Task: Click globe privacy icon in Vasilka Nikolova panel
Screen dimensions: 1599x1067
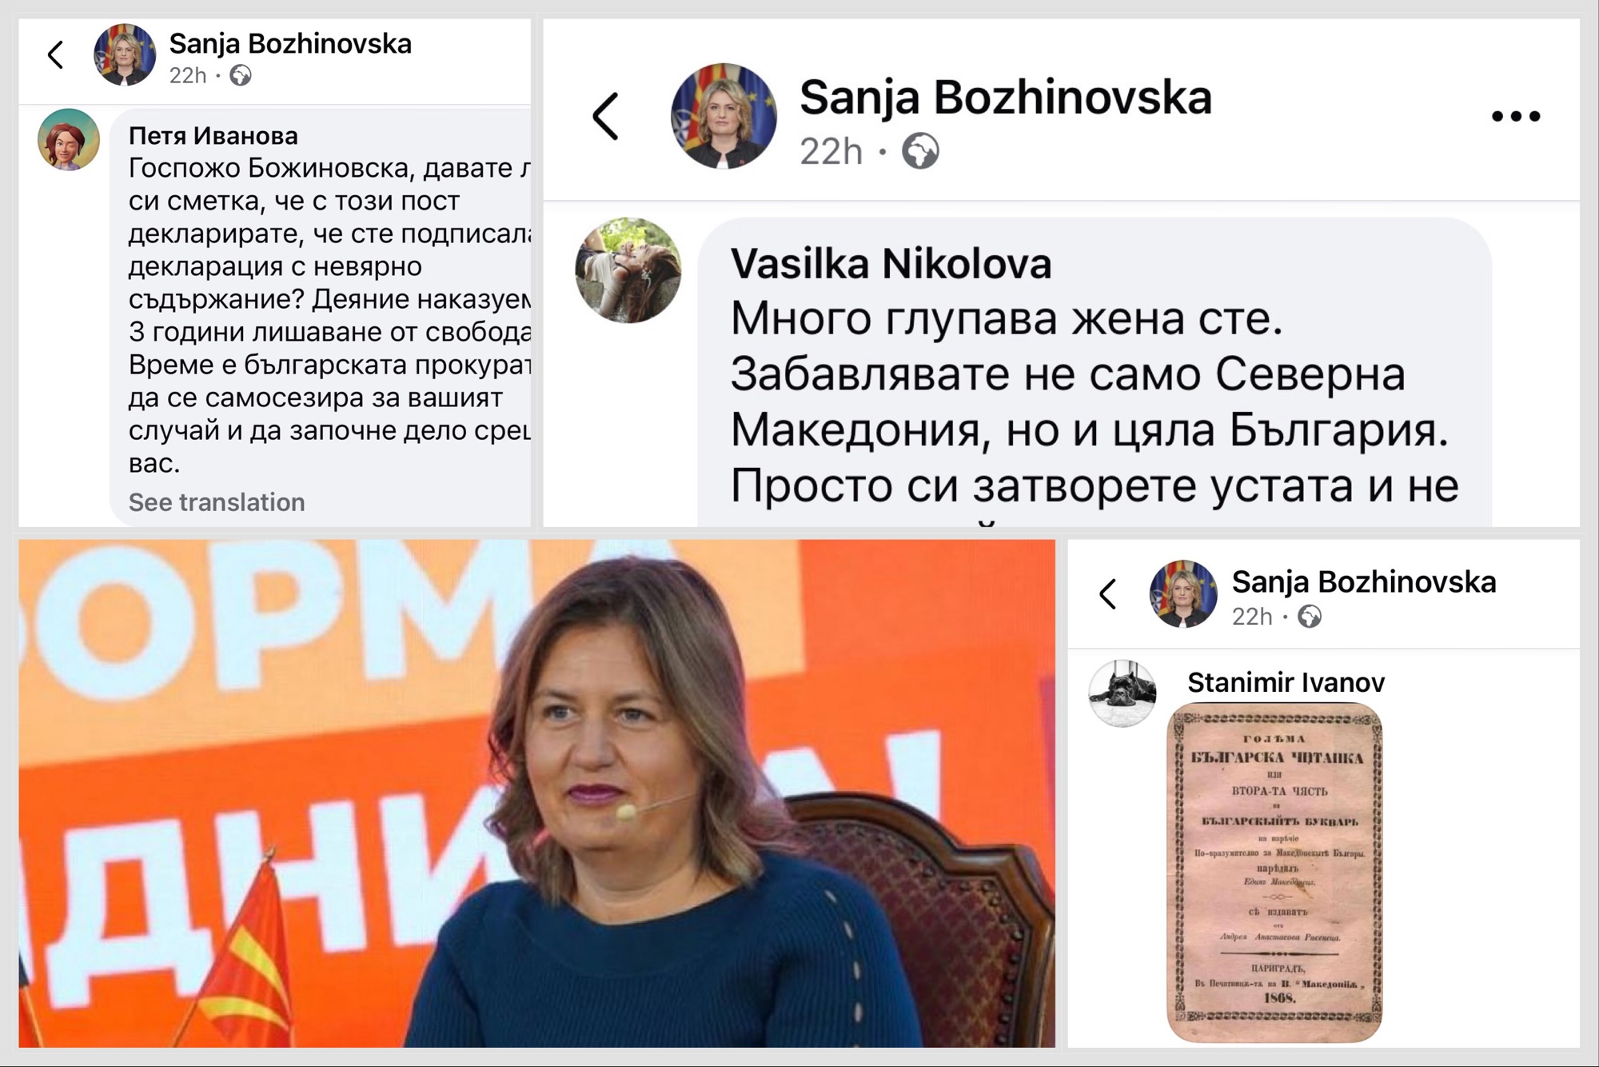Action: (920, 150)
